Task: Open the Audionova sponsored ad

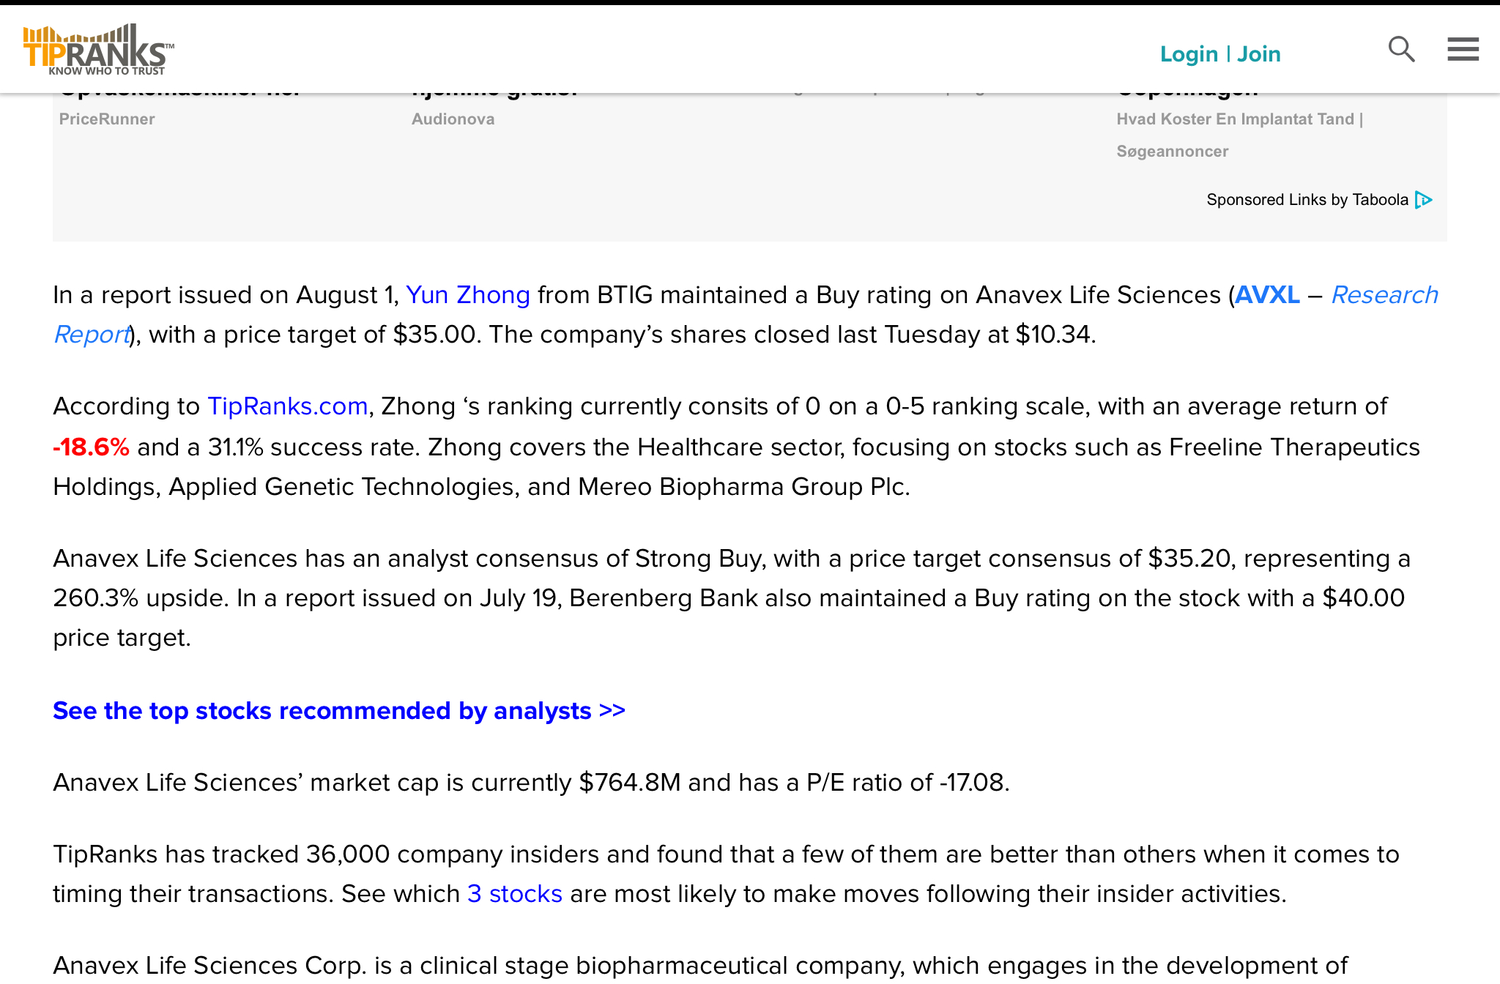Action: [x=453, y=119]
